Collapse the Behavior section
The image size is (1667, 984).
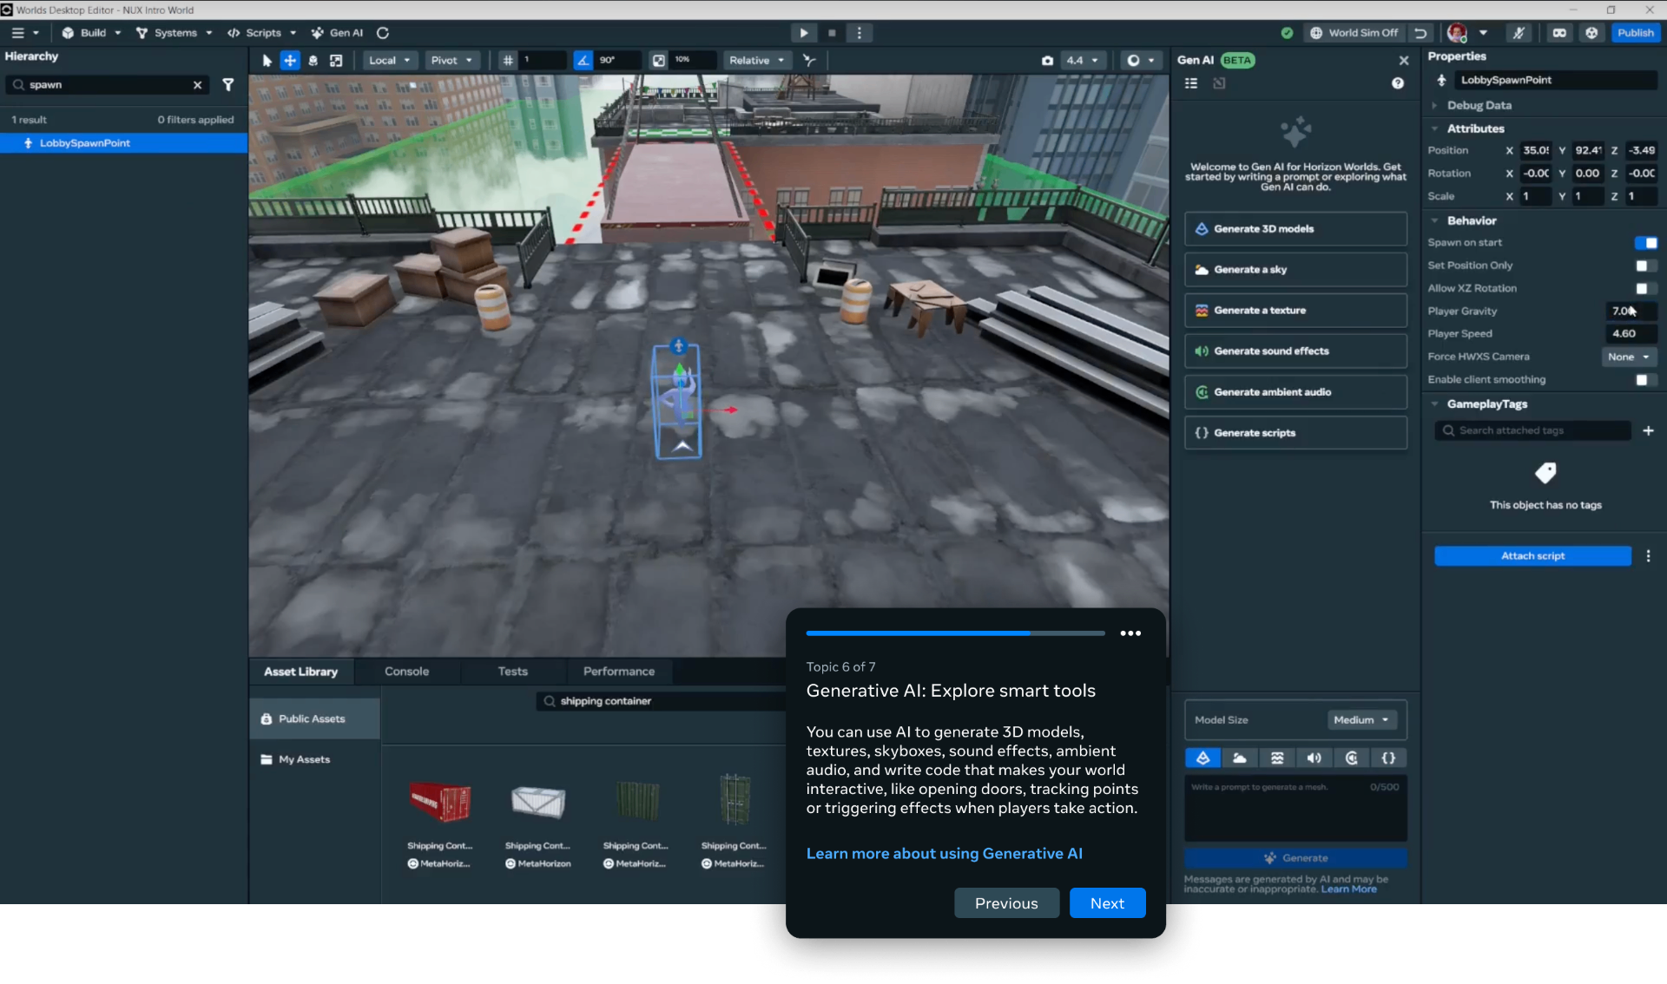(x=1434, y=221)
